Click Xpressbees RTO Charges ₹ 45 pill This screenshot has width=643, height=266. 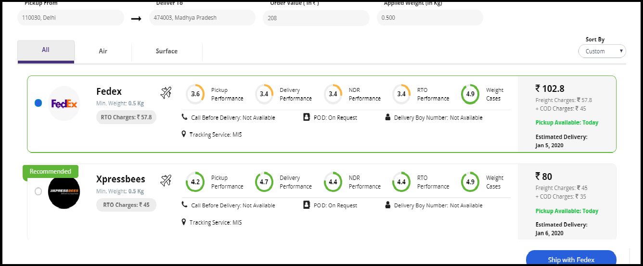coord(126,205)
